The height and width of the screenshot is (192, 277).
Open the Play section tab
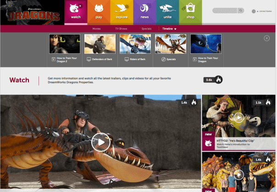[99, 12]
